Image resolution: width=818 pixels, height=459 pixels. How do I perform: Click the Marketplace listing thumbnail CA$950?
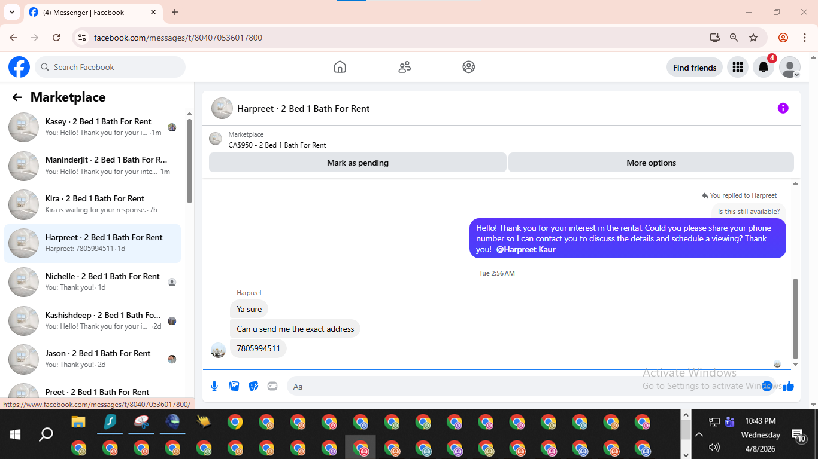[216, 139]
